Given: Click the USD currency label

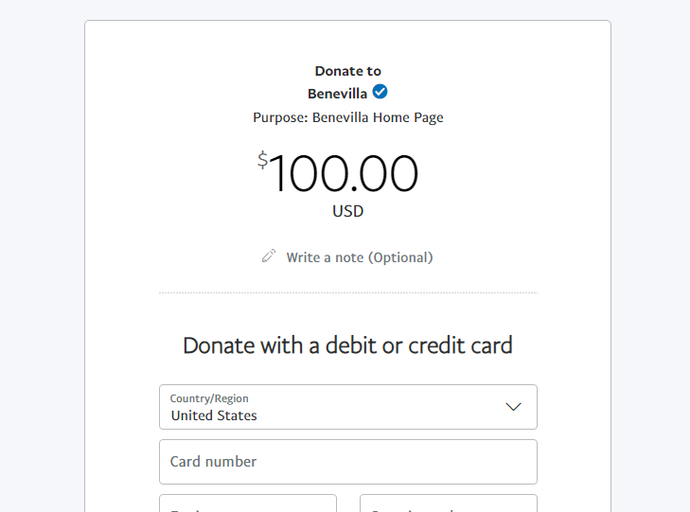Looking at the screenshot, I should click(347, 212).
